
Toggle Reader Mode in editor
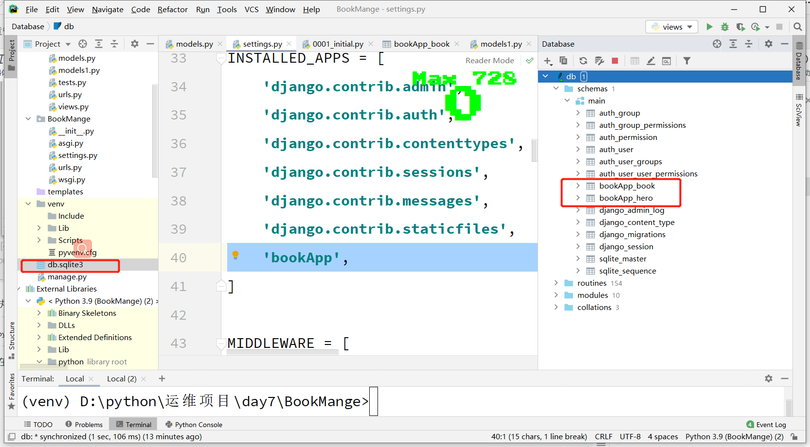point(489,60)
